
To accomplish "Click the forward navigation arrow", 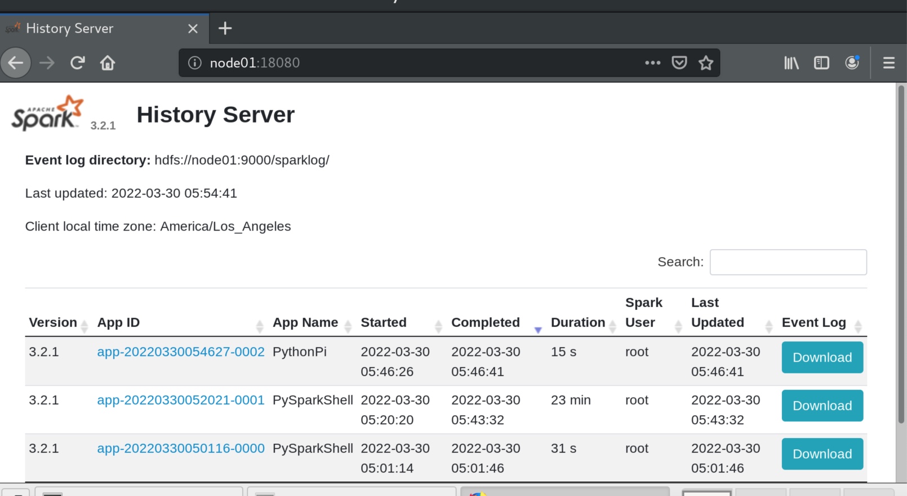I will pyautogui.click(x=47, y=62).
